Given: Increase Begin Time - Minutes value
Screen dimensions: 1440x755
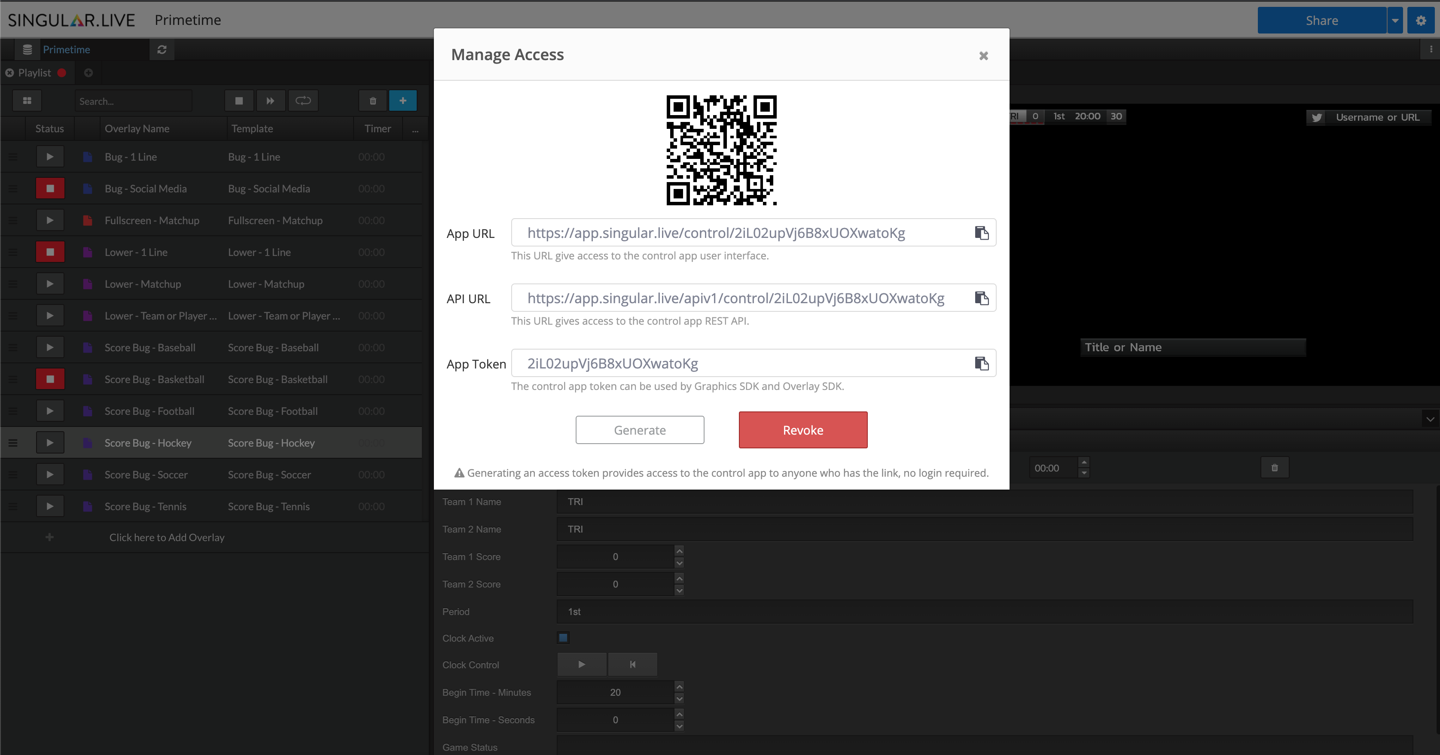Looking at the screenshot, I should pyautogui.click(x=679, y=686).
